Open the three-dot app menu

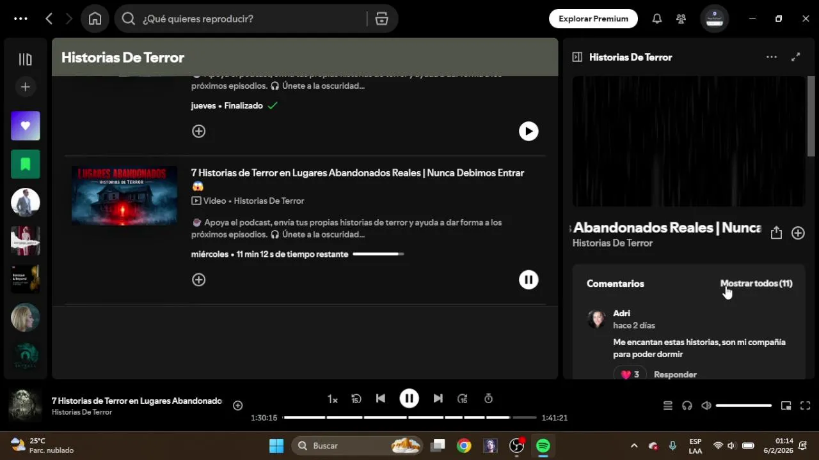(x=20, y=19)
